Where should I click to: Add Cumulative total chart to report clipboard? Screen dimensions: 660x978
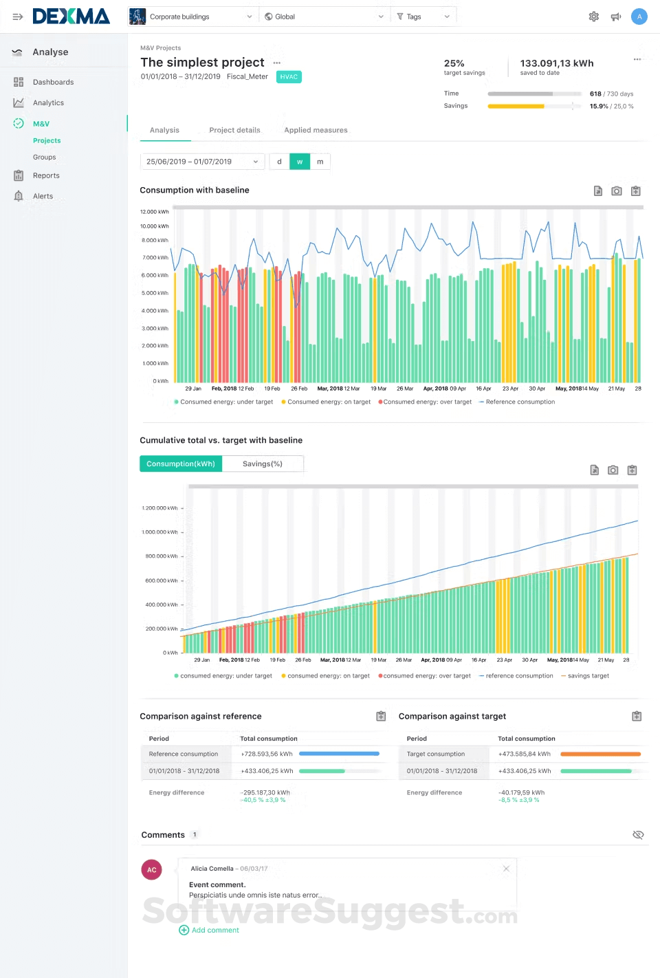(x=632, y=470)
